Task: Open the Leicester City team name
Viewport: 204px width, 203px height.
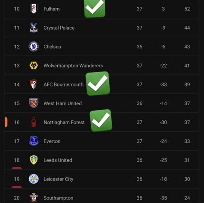Action: [x=59, y=179]
